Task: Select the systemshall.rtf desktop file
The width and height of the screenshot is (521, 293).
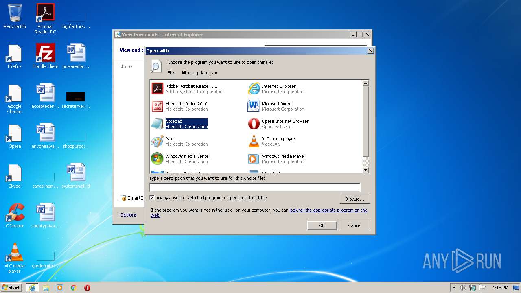Action: coord(76,176)
